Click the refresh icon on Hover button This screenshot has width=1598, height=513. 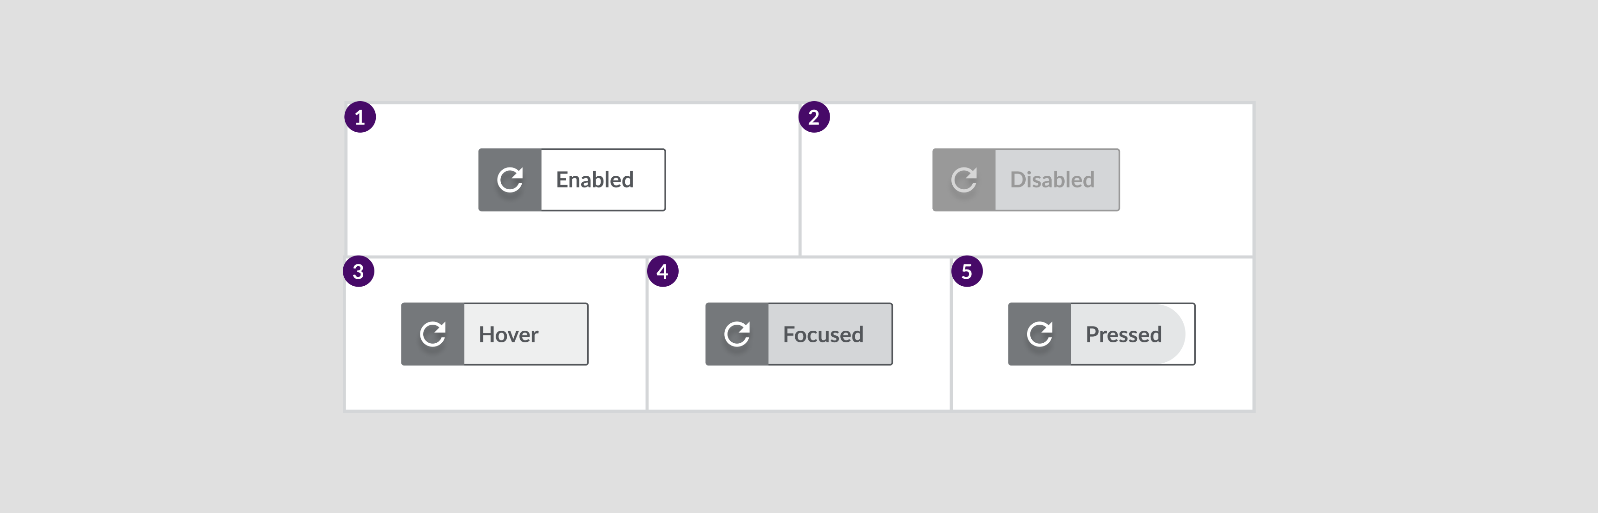(432, 334)
